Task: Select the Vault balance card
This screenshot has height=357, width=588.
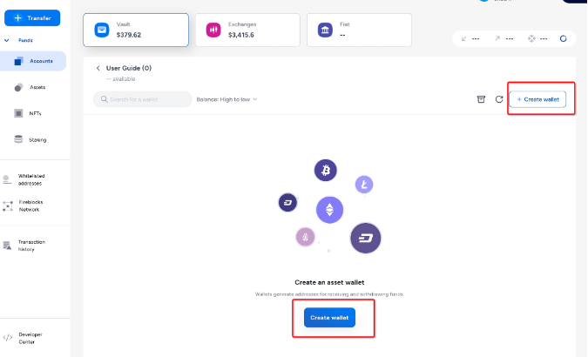Action: click(x=135, y=30)
